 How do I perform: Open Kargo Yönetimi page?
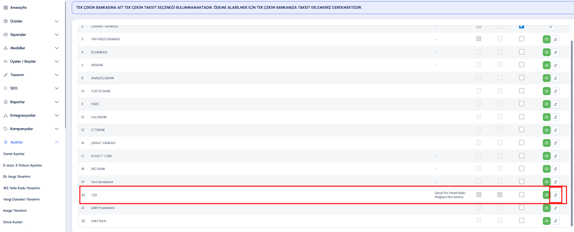point(15,210)
